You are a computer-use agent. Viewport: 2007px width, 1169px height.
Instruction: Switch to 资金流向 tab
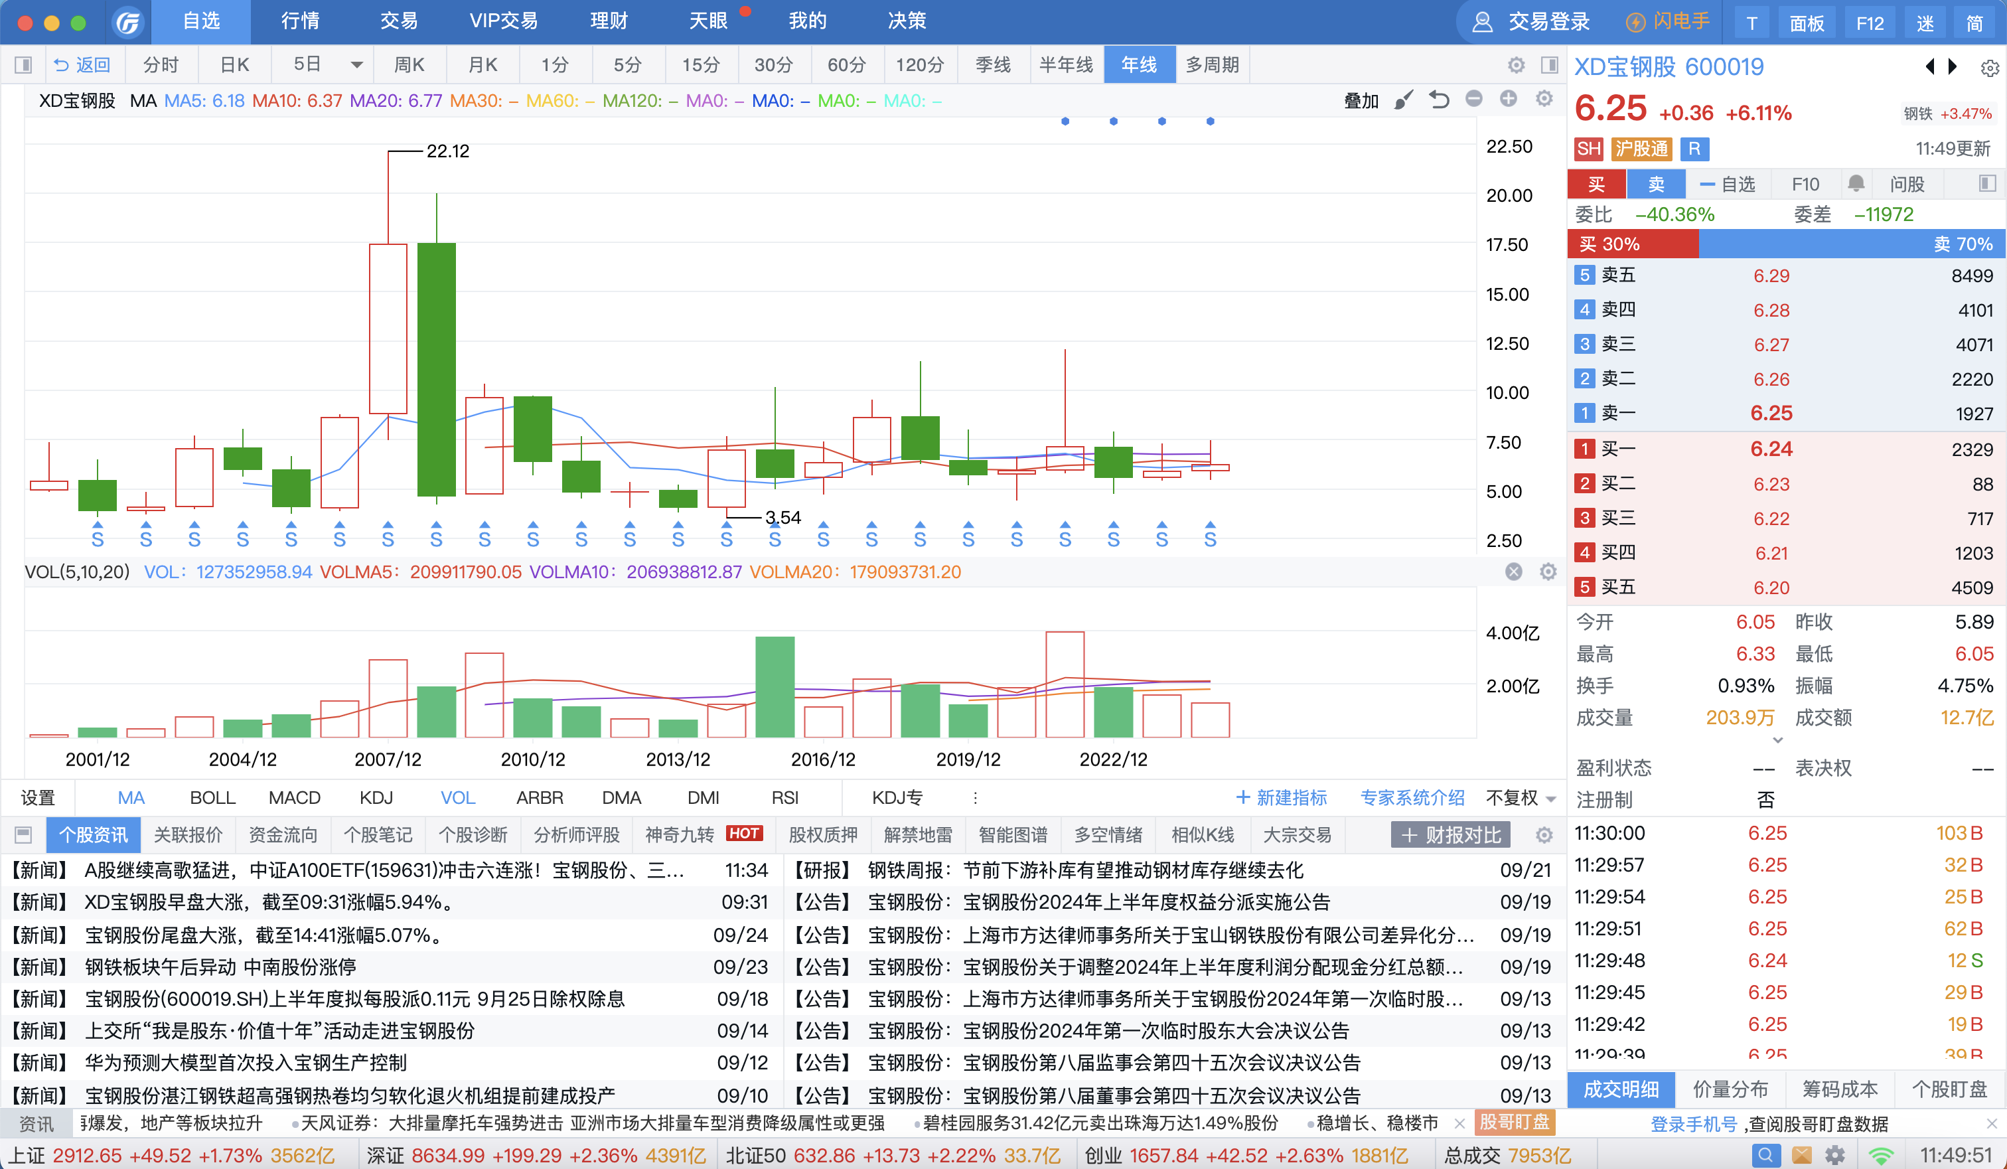point(283,834)
